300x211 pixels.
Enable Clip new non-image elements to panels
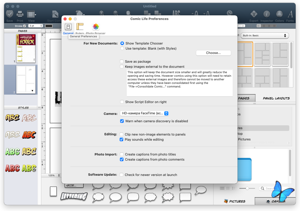121,134
